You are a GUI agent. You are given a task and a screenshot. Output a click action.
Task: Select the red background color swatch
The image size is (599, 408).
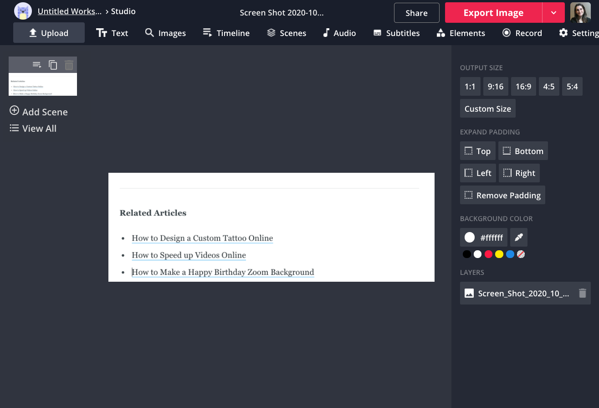click(488, 254)
